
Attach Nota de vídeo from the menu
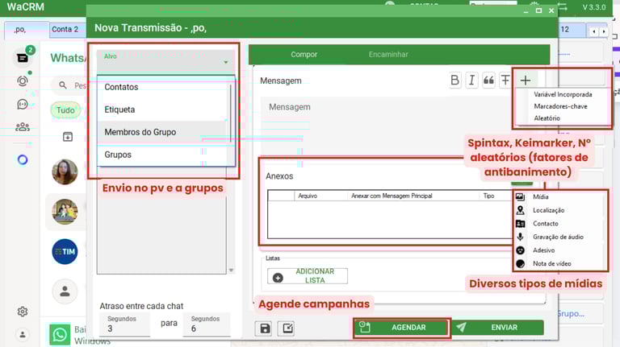click(551, 264)
